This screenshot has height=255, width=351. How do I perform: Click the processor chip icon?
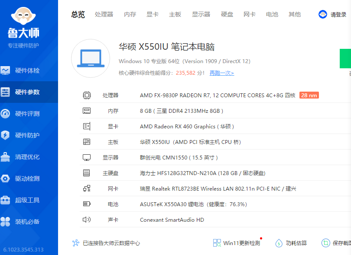(x=87, y=96)
